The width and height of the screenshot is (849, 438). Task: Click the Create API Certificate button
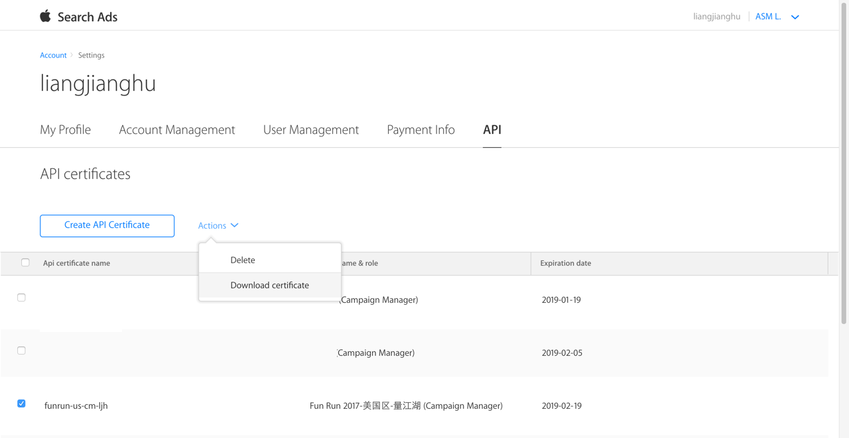click(107, 225)
